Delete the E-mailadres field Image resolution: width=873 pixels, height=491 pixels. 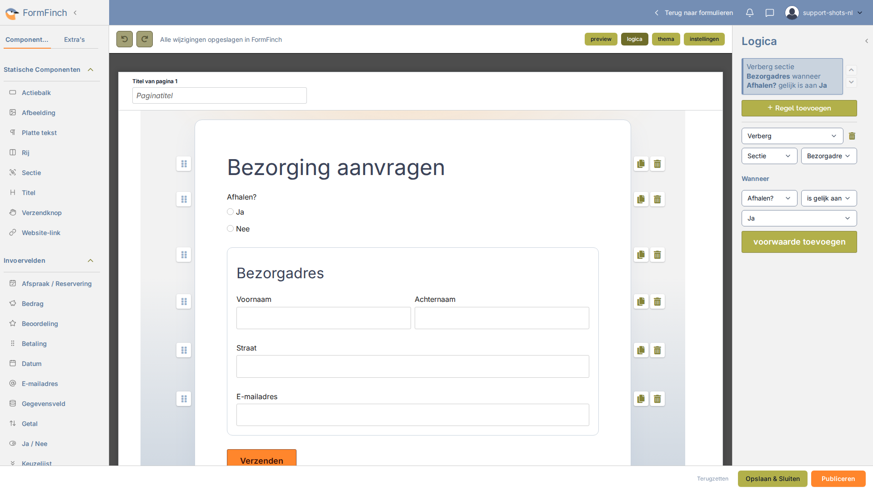point(657,399)
